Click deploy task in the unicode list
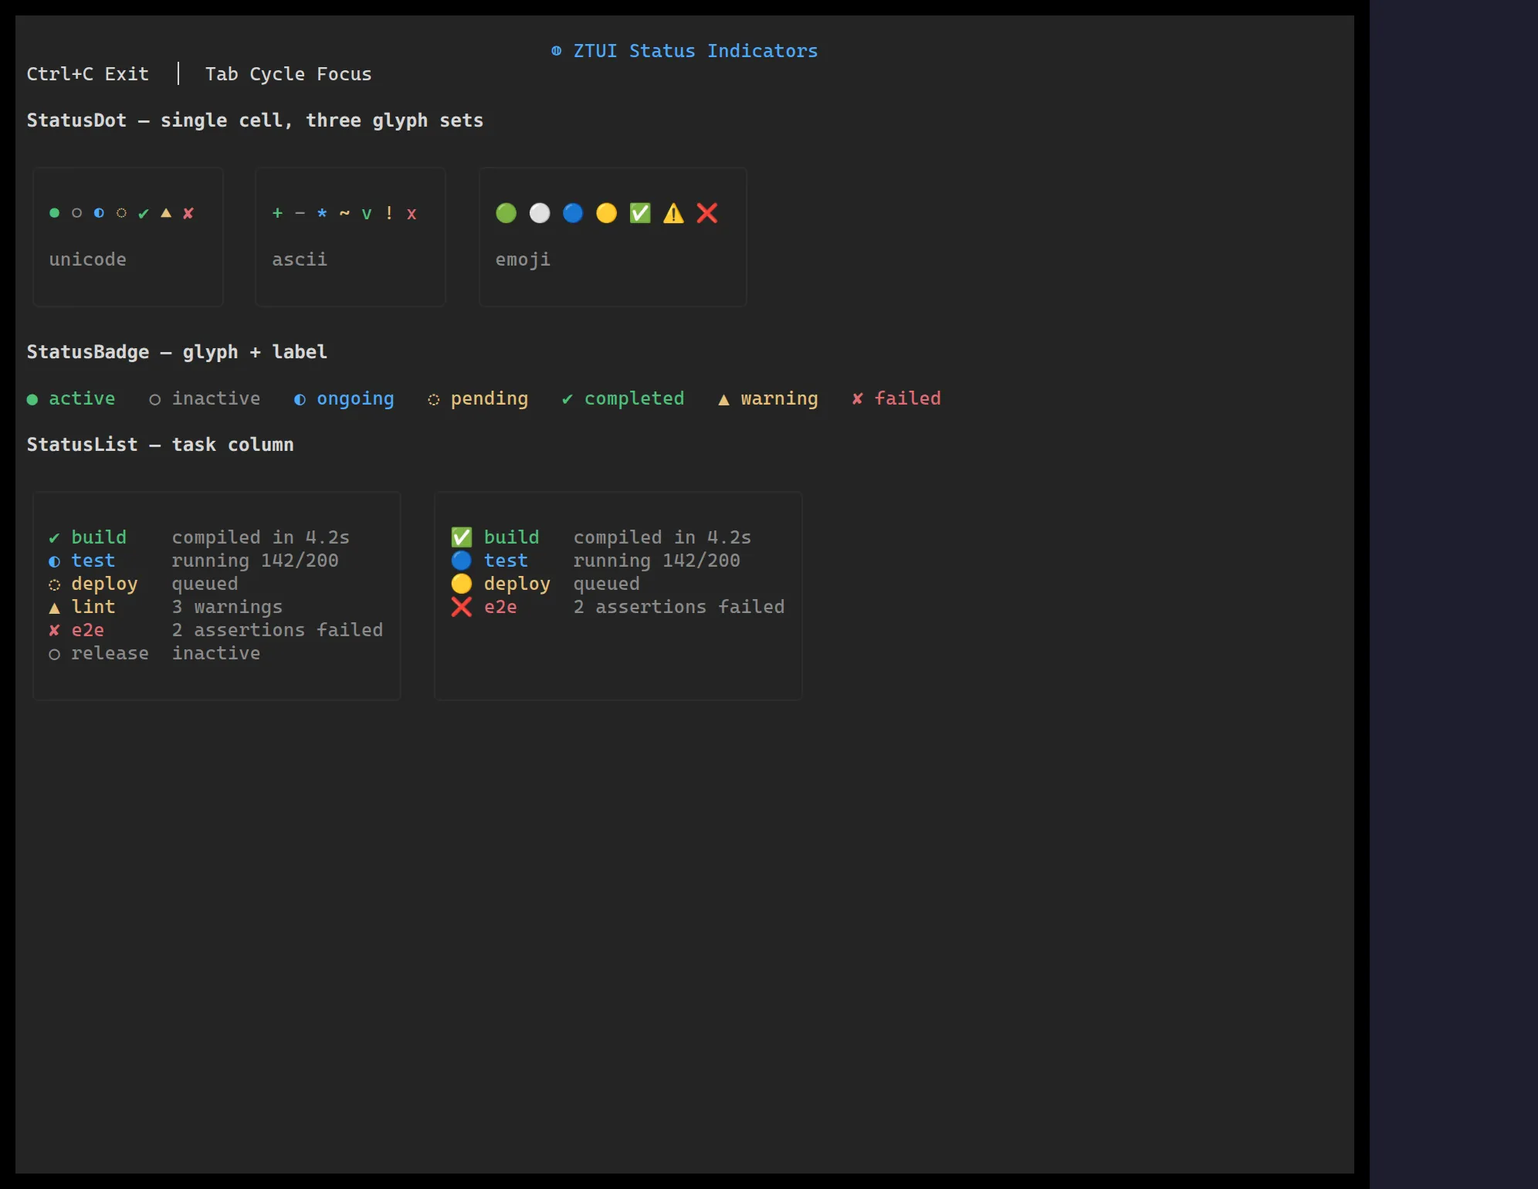Viewport: 1538px width, 1189px height. coord(104,584)
